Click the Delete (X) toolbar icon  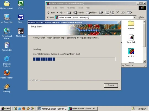click(x=118, y=13)
